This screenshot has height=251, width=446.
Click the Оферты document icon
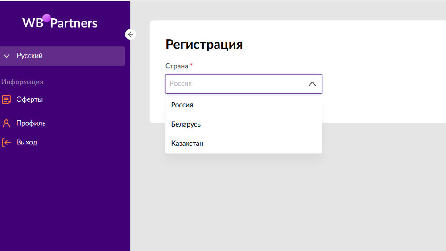6,99
